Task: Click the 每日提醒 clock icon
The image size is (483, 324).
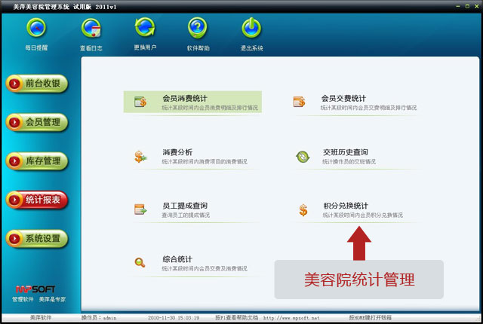Action: coord(36,29)
